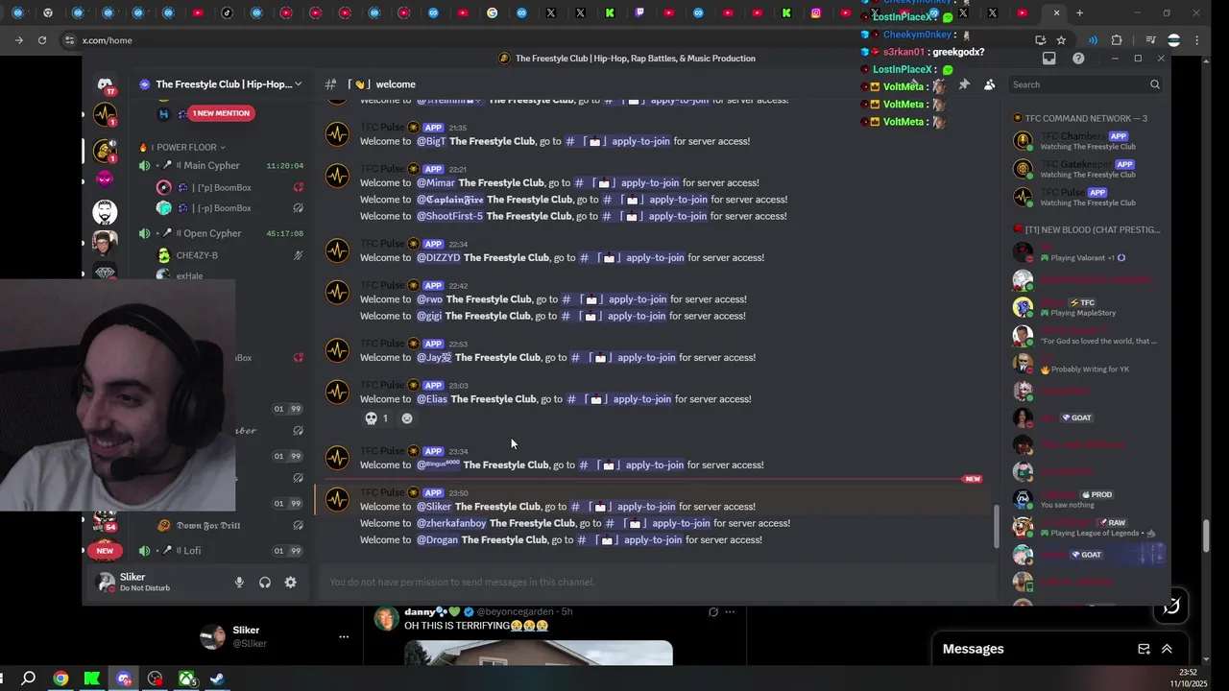Viewport: 1229px width, 691px height.
Task: Add reaction next to skull emoji
Action: point(407,418)
